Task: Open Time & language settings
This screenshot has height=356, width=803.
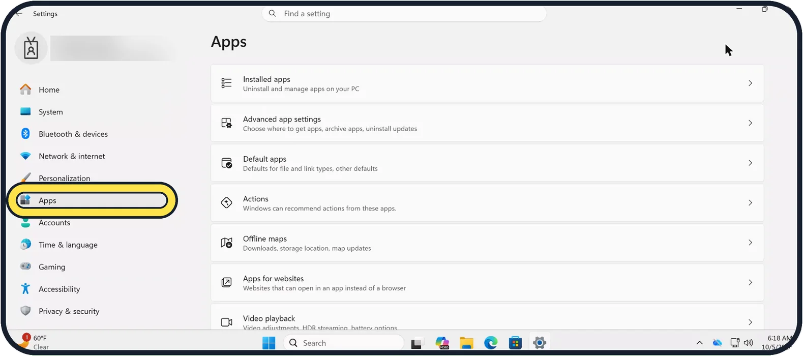Action: coord(58,245)
